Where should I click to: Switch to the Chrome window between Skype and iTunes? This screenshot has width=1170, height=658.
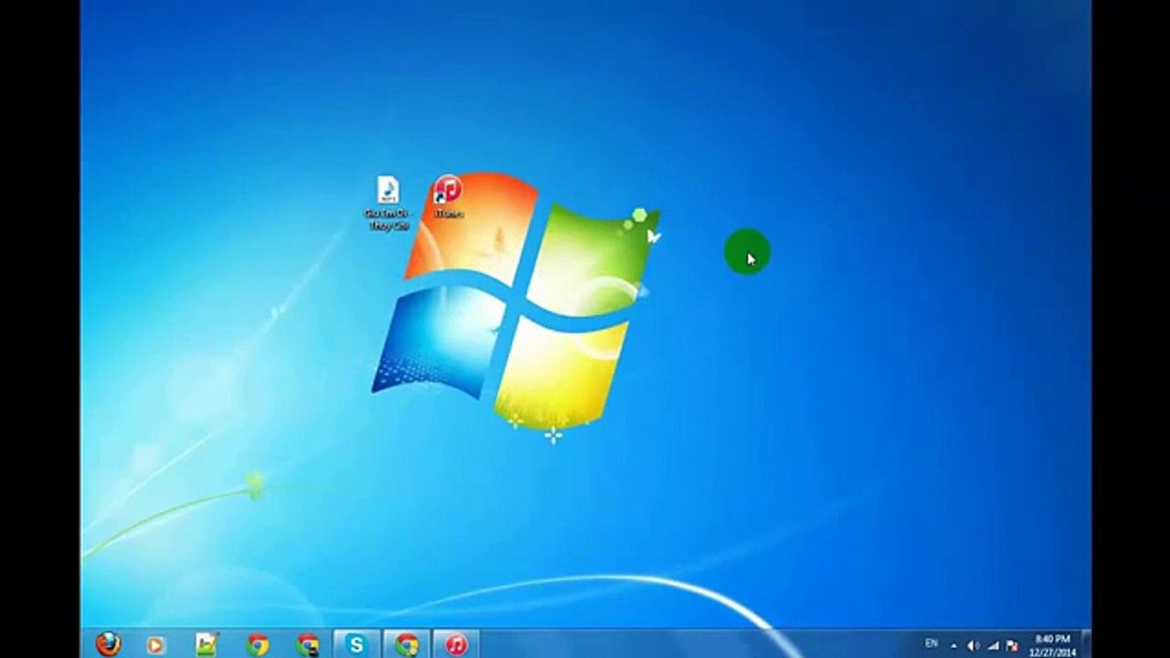pos(406,644)
